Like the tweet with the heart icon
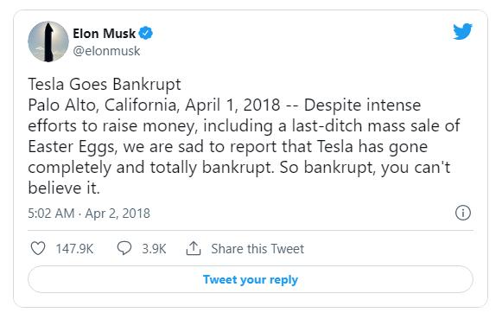Screen dimensions: 502x319 pos(38,248)
